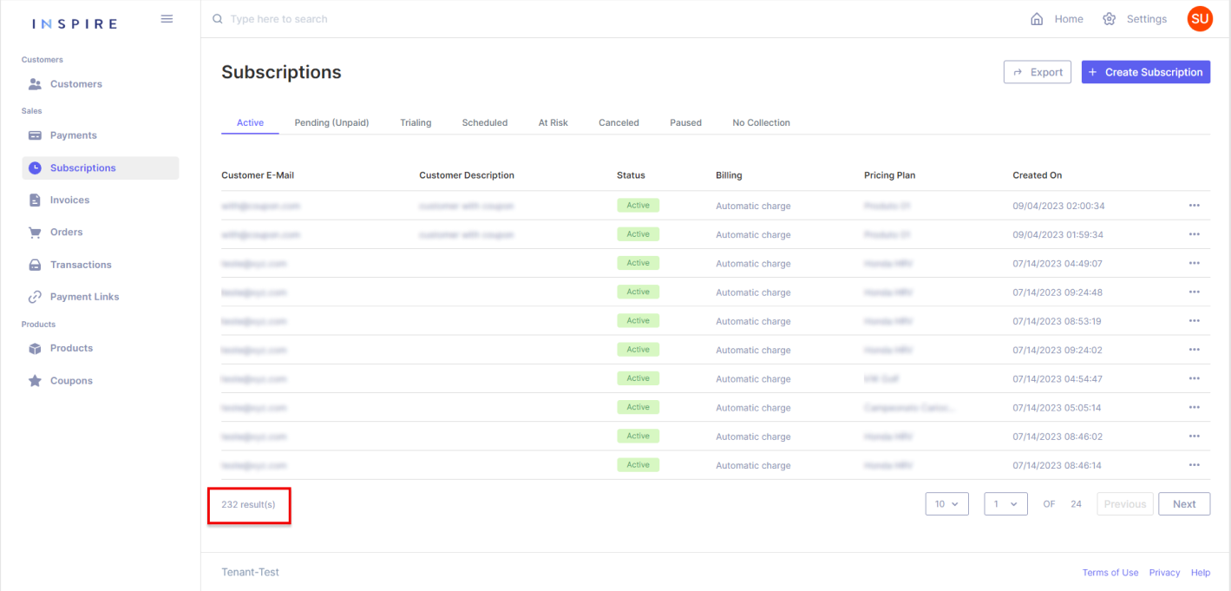Click the Export button
The image size is (1231, 591).
pyautogui.click(x=1038, y=72)
